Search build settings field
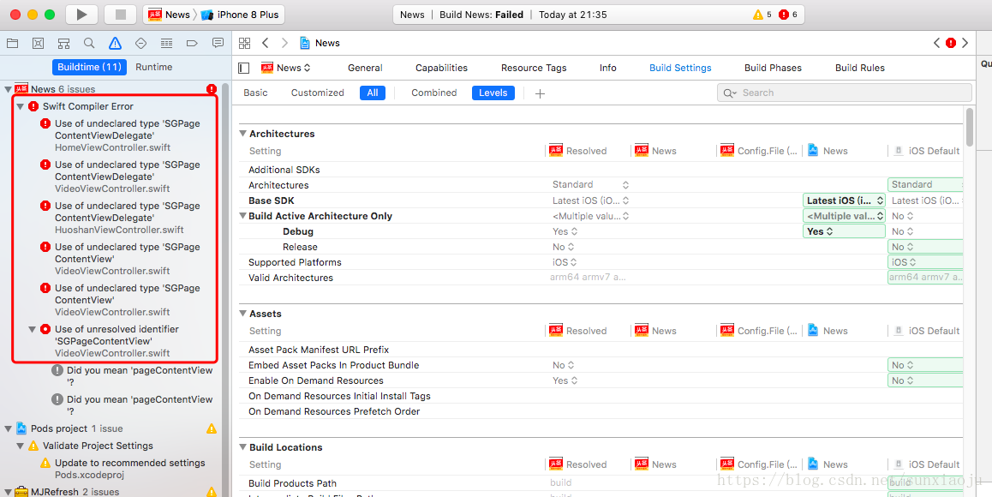The height and width of the screenshot is (497, 992). point(845,93)
